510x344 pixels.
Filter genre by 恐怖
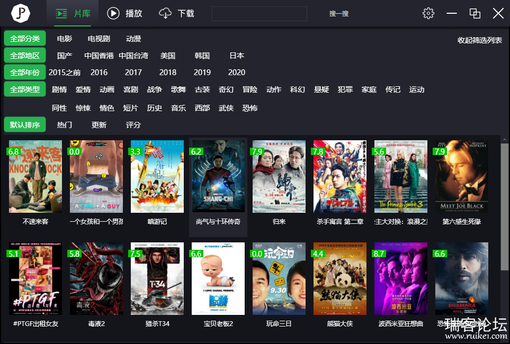[250, 108]
